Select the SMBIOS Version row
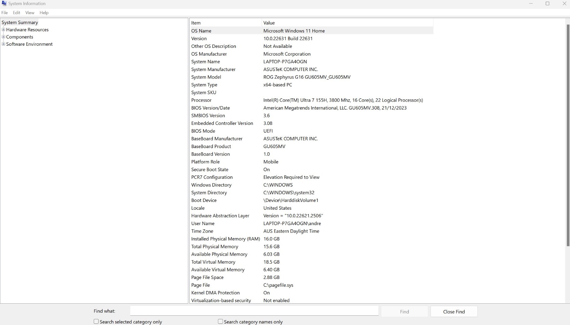This screenshot has height=325, width=570. tap(312, 116)
